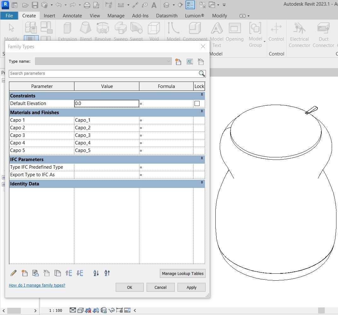This screenshot has width=338, height=315.
Task: Click the Revit application logo button
Action: pos(5,5)
